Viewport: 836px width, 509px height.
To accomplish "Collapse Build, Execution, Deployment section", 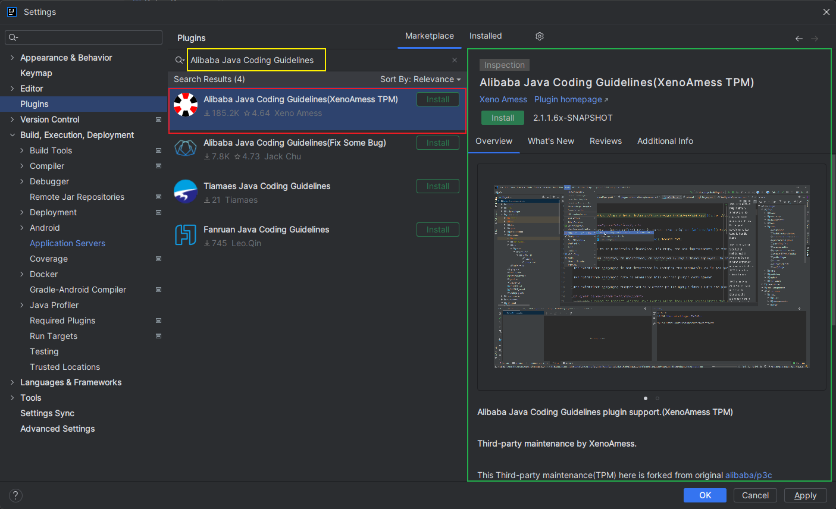I will [x=12, y=135].
